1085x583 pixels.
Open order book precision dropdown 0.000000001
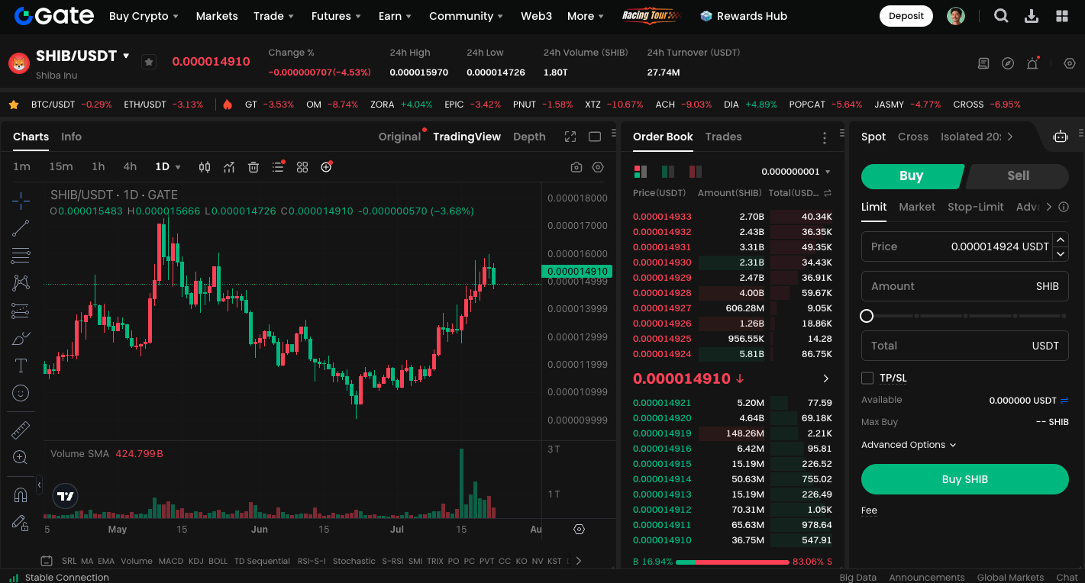tap(796, 172)
